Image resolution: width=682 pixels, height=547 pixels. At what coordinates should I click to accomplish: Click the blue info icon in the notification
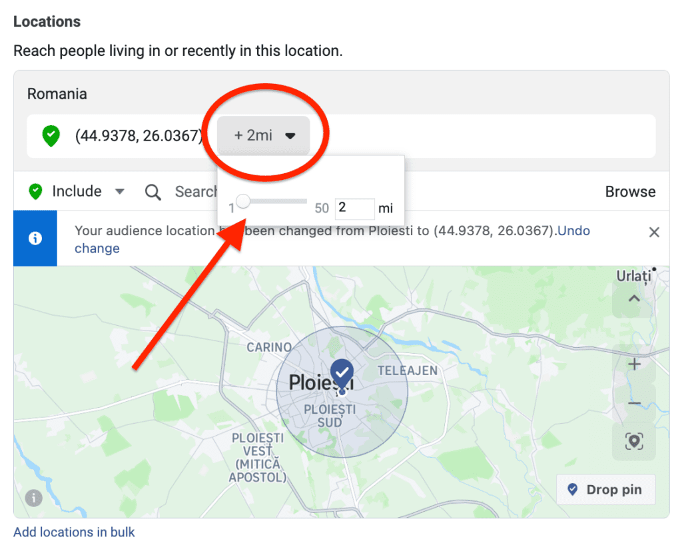(x=35, y=238)
